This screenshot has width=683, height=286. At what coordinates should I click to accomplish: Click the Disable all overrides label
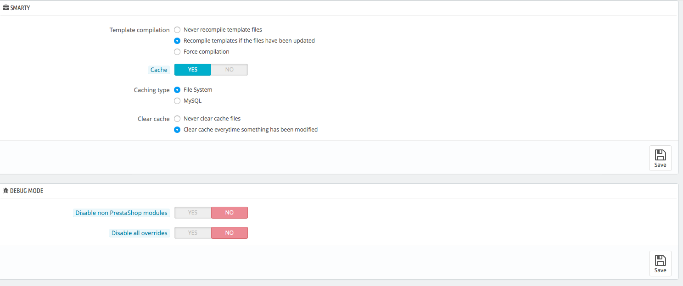click(x=139, y=233)
